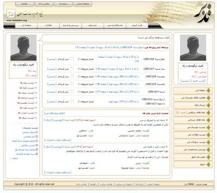The height and width of the screenshot is (193, 217).
Task: Open the پرسش و پاسخ navigation tab
Action: (70, 25)
